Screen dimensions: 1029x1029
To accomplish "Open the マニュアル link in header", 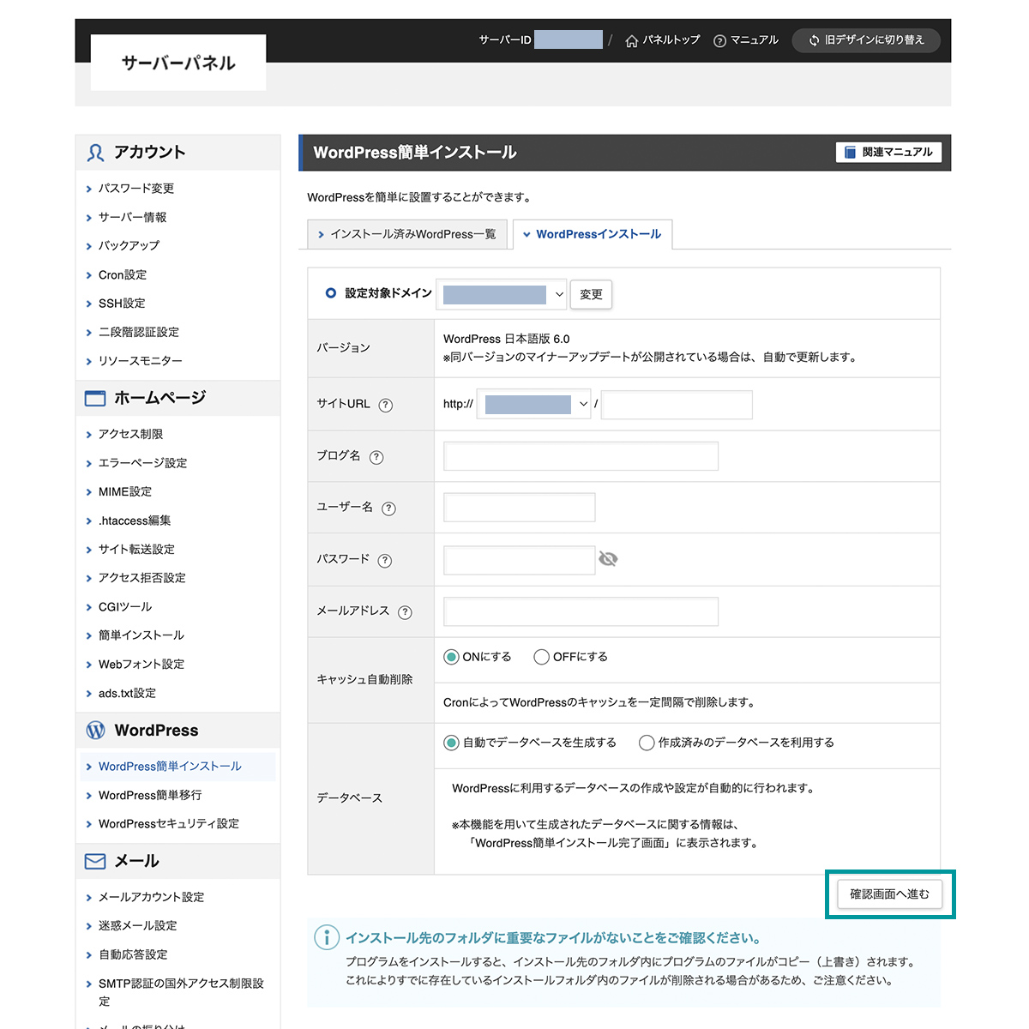I will point(746,40).
